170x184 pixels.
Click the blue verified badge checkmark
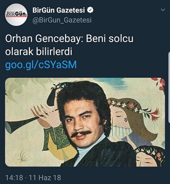click(90, 10)
